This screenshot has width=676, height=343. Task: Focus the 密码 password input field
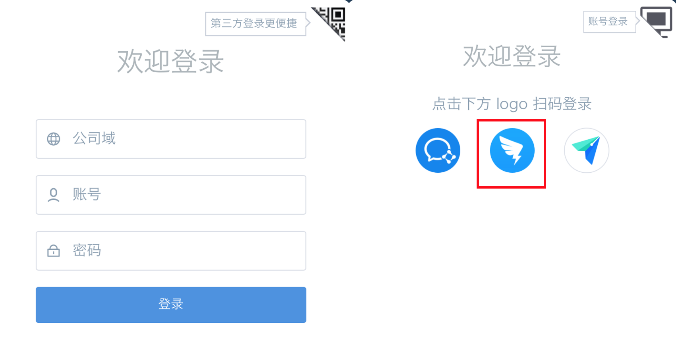tap(171, 251)
